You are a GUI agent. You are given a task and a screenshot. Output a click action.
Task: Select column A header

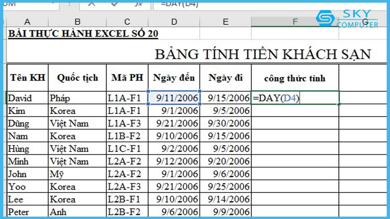(x=27, y=22)
